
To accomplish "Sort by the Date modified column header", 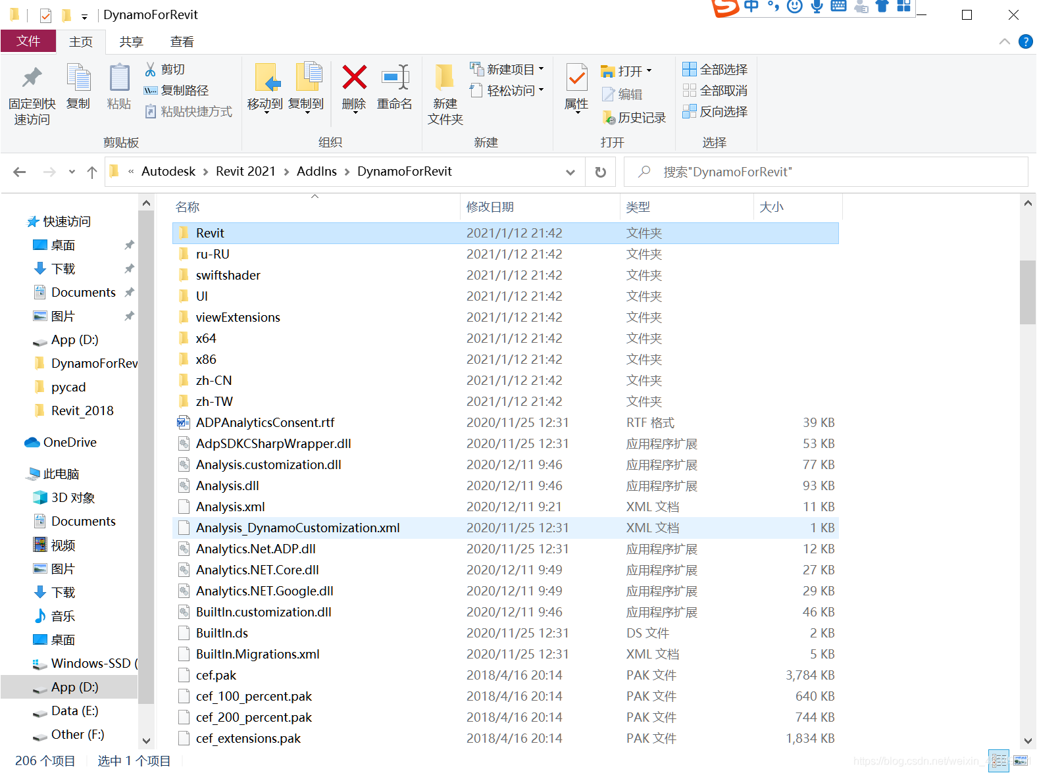I will pyautogui.click(x=540, y=207).
